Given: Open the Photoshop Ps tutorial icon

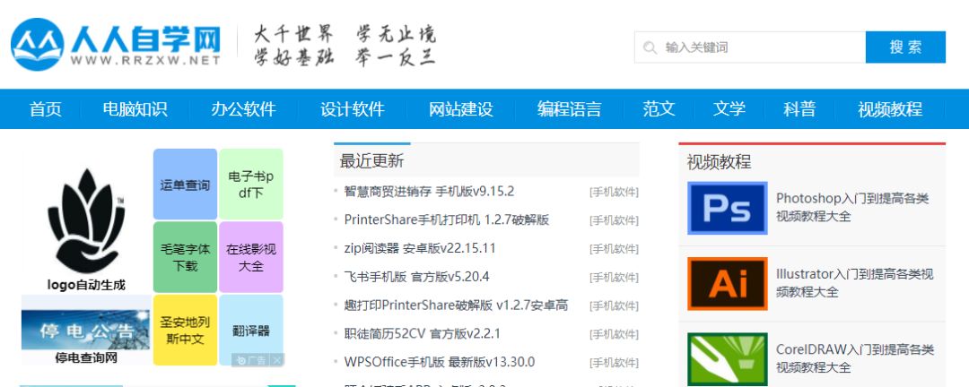Looking at the screenshot, I should click(728, 208).
